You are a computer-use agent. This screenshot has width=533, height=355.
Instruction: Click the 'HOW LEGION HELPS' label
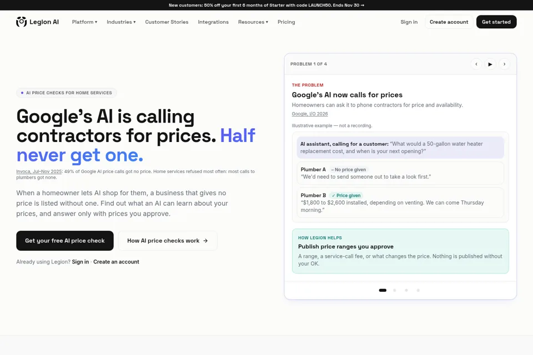pos(320,238)
